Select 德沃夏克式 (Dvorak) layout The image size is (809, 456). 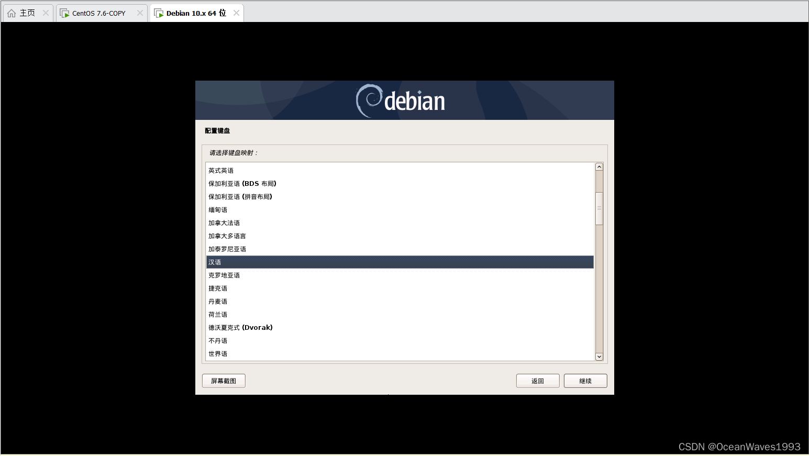[x=400, y=328]
